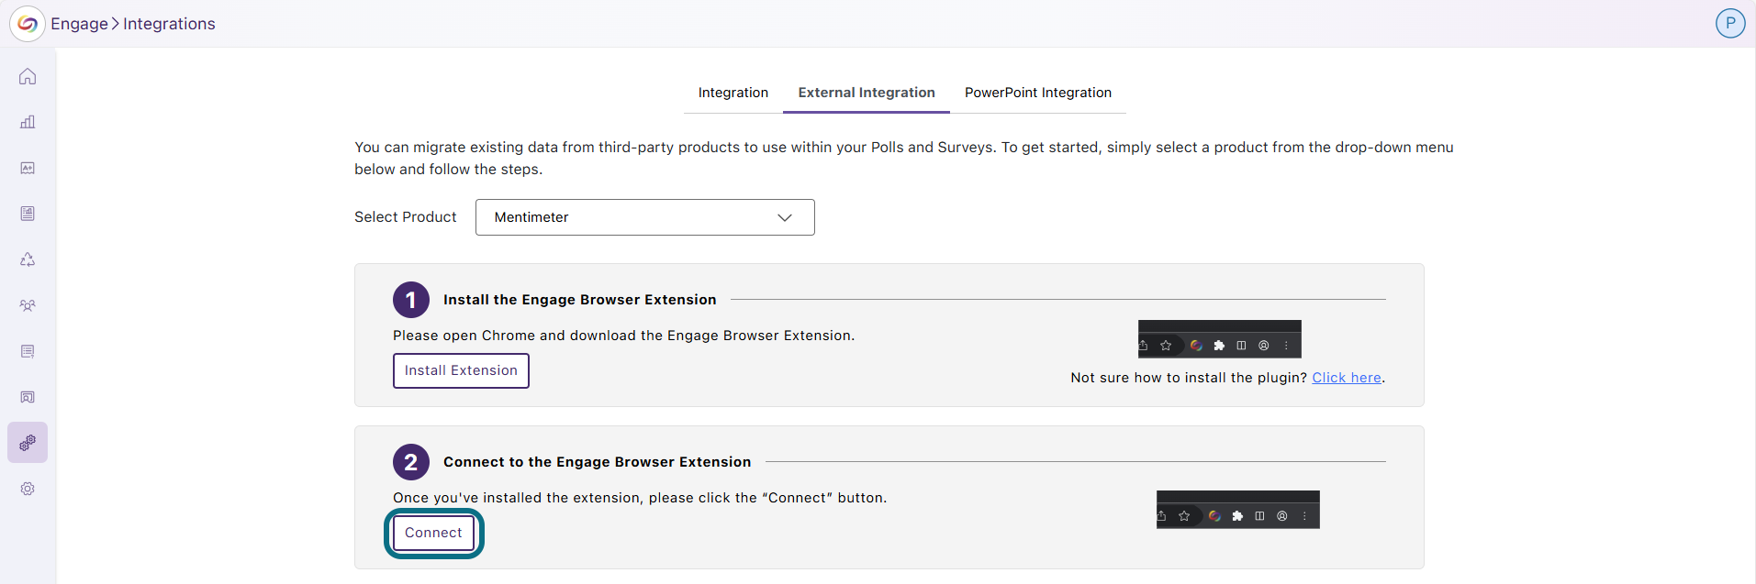
Task: Open the profile avatar P
Action: [x=1730, y=23]
